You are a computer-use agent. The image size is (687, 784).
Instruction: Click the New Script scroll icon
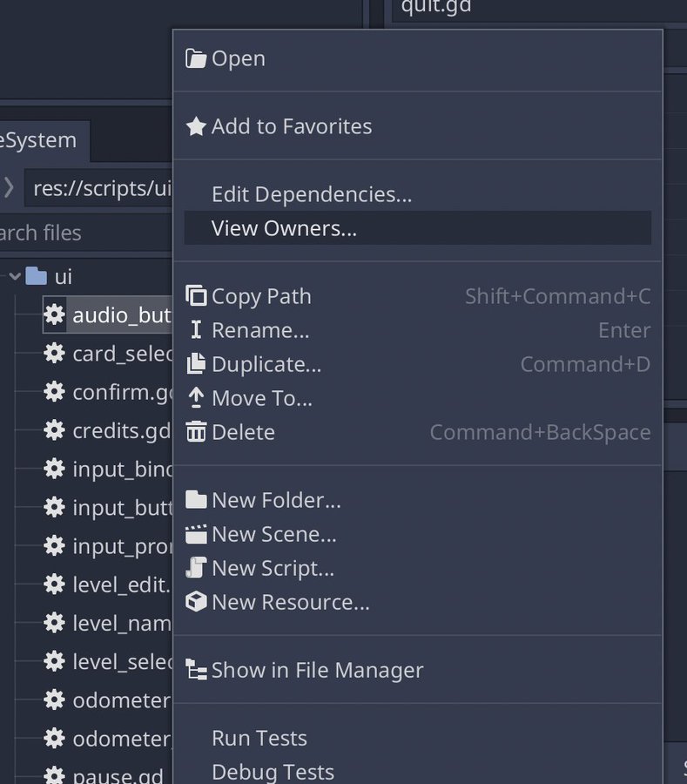[x=196, y=568]
